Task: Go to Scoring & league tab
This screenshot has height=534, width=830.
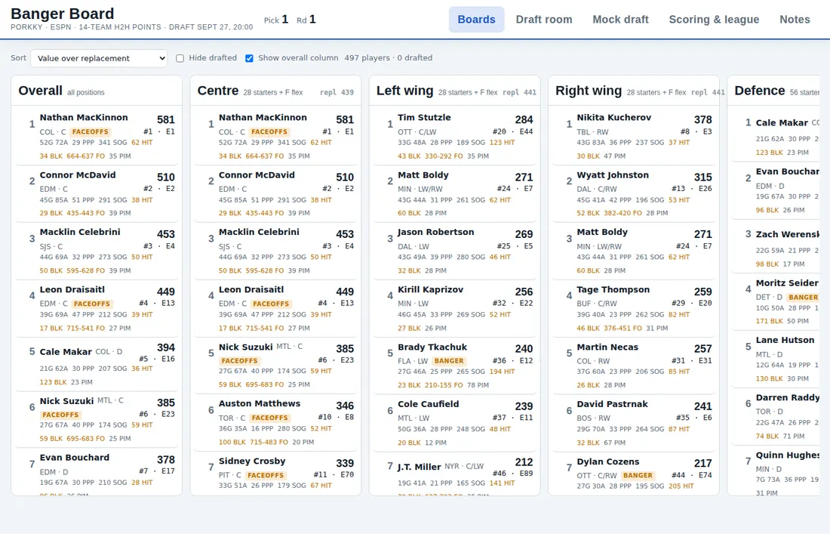Action: [714, 20]
